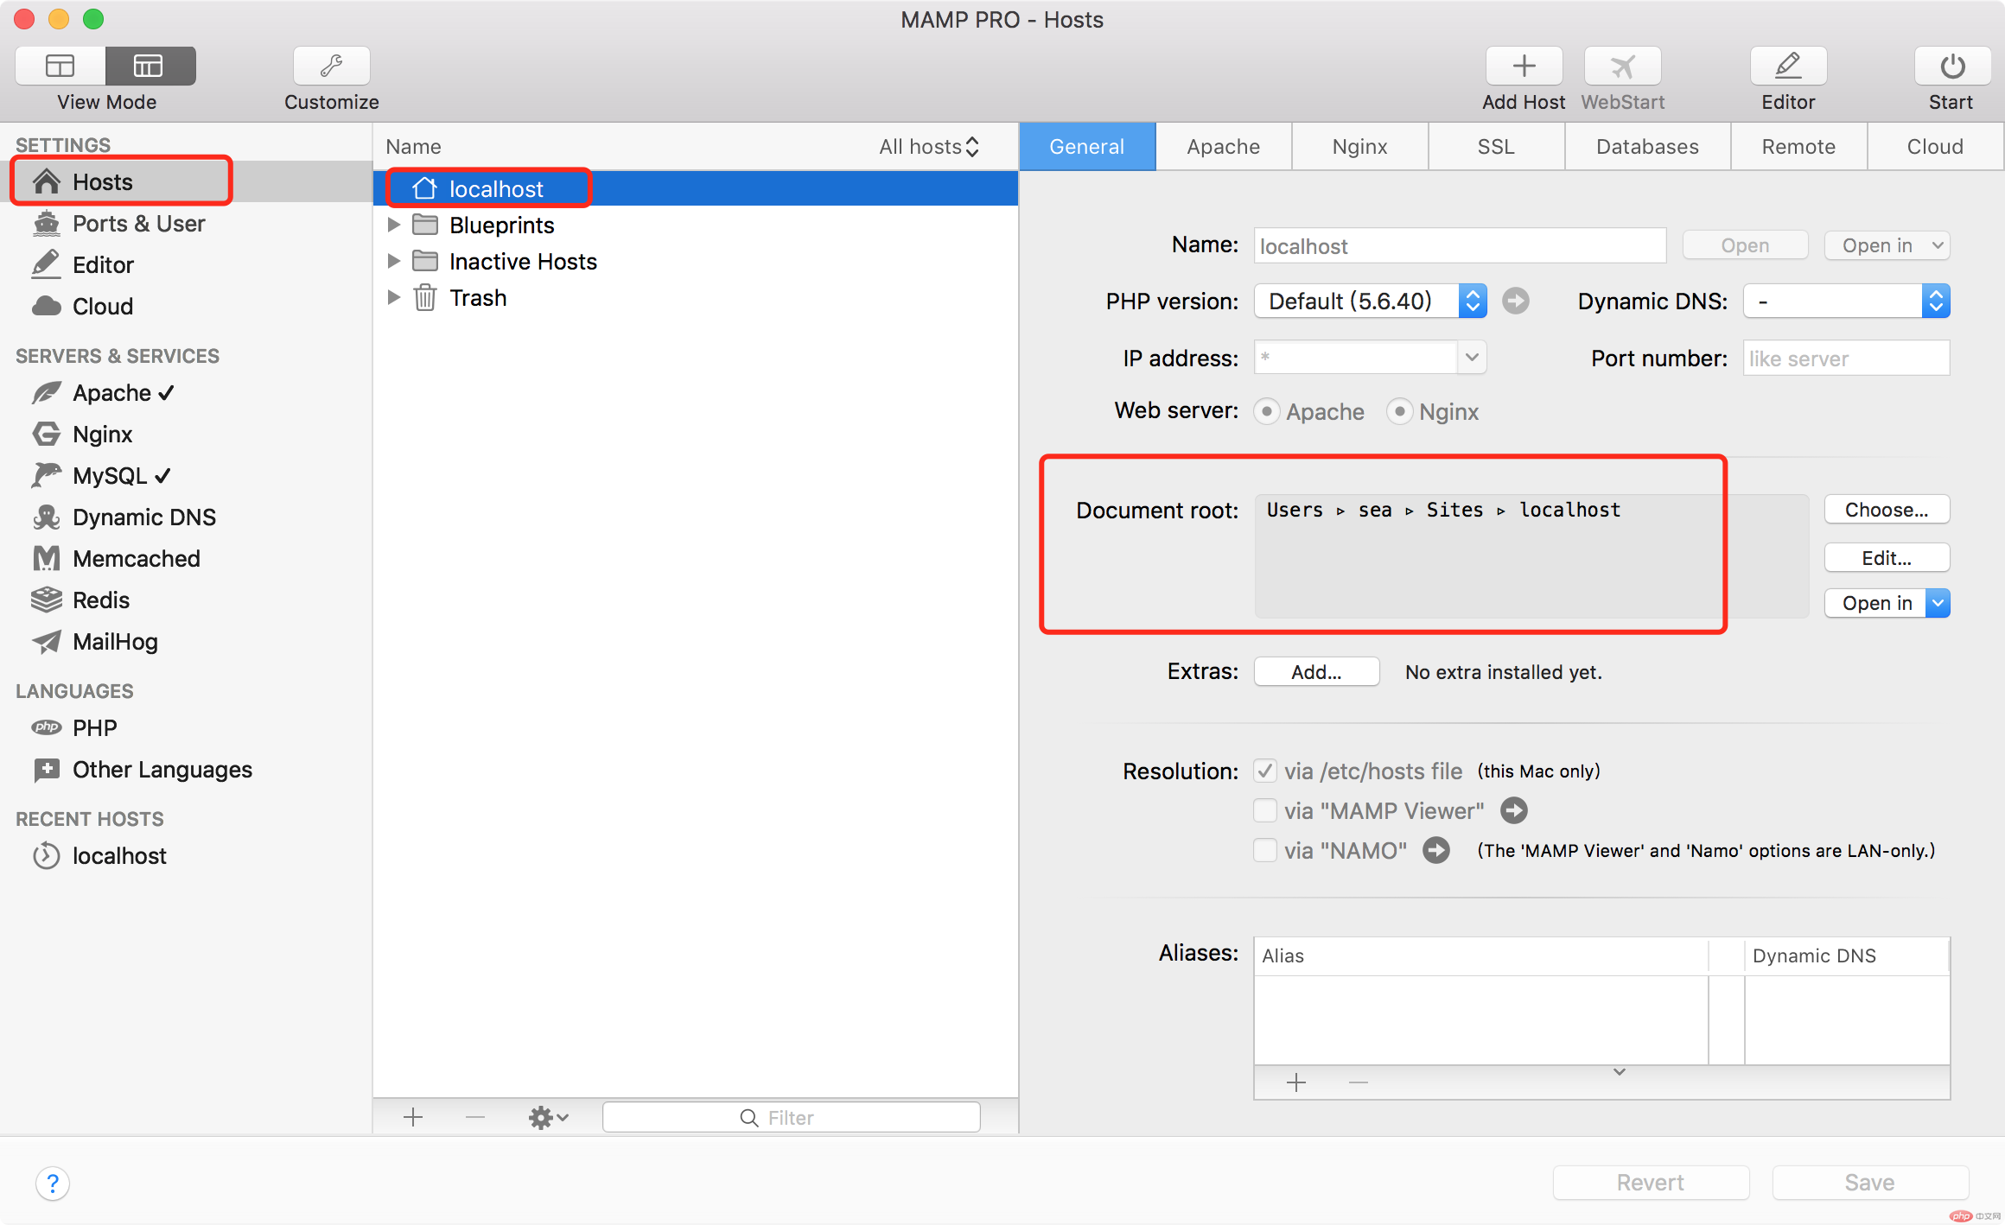Viewport: 2005px width, 1225px height.
Task: Click the Filter search field
Action: coord(792,1117)
